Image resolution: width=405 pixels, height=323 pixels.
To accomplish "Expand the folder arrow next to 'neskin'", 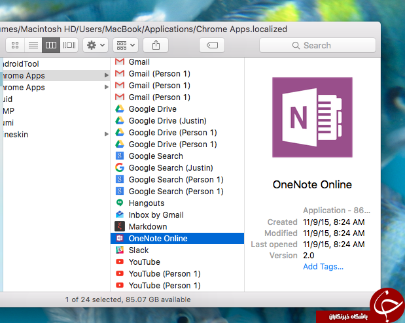I will click(x=106, y=134).
